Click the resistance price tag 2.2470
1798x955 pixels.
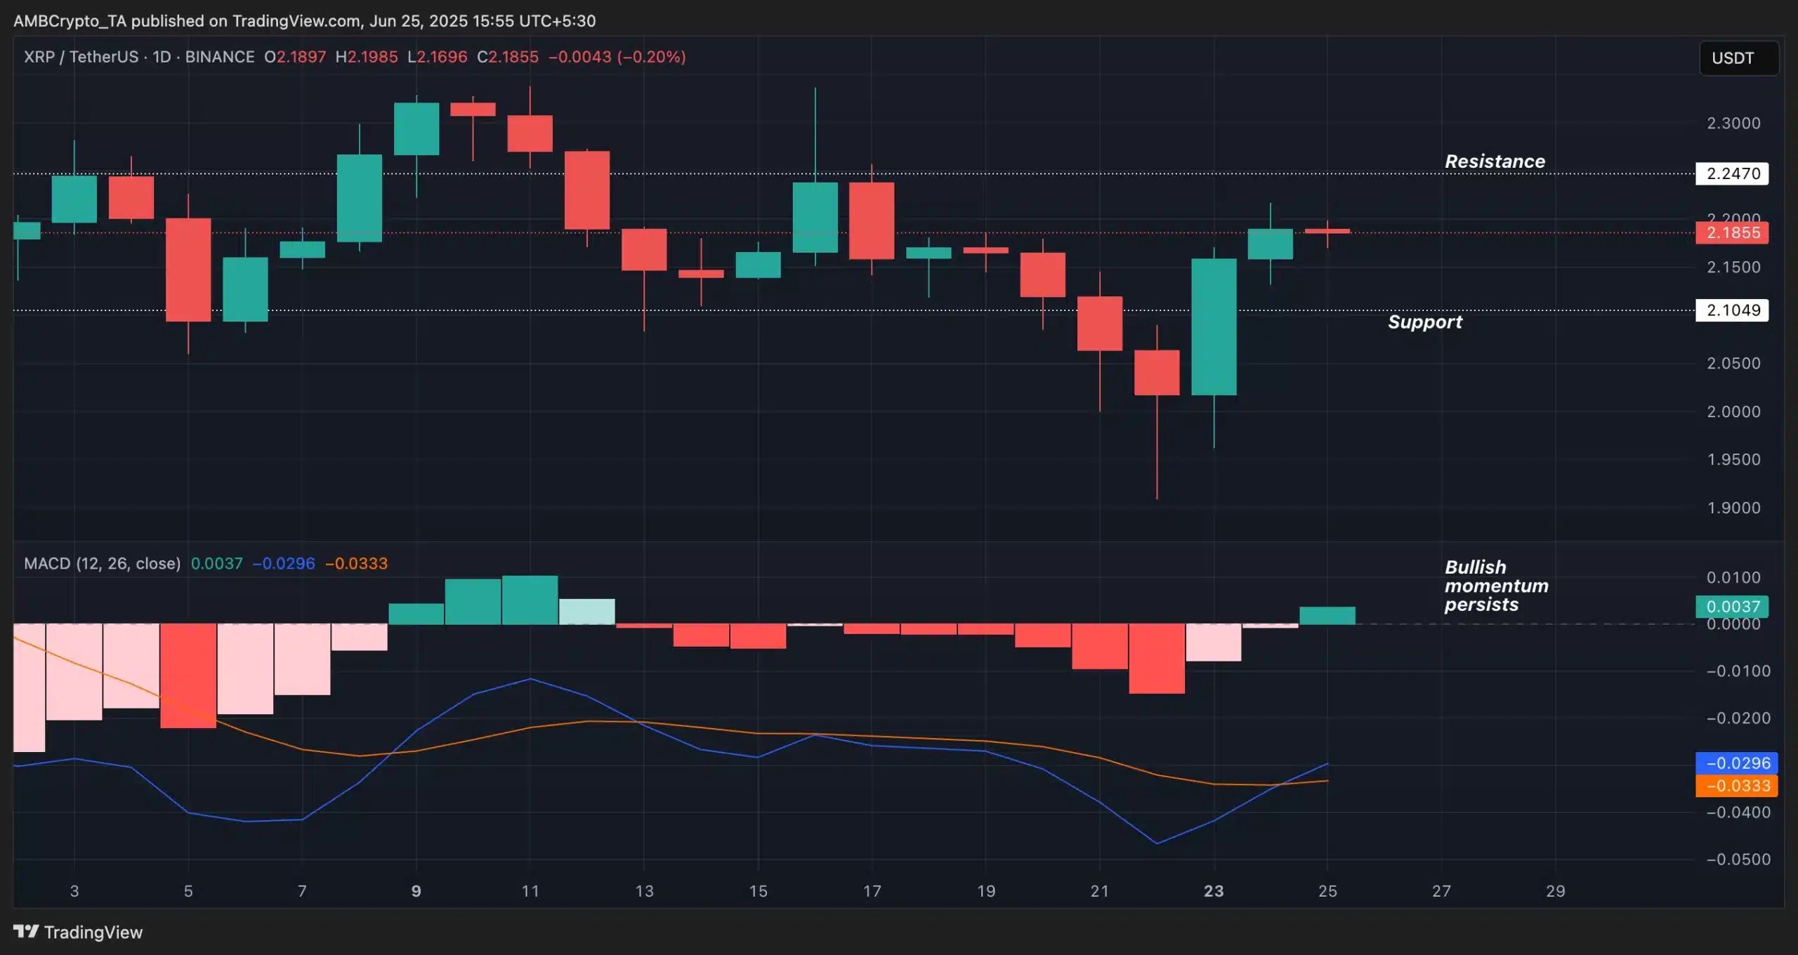point(1732,173)
